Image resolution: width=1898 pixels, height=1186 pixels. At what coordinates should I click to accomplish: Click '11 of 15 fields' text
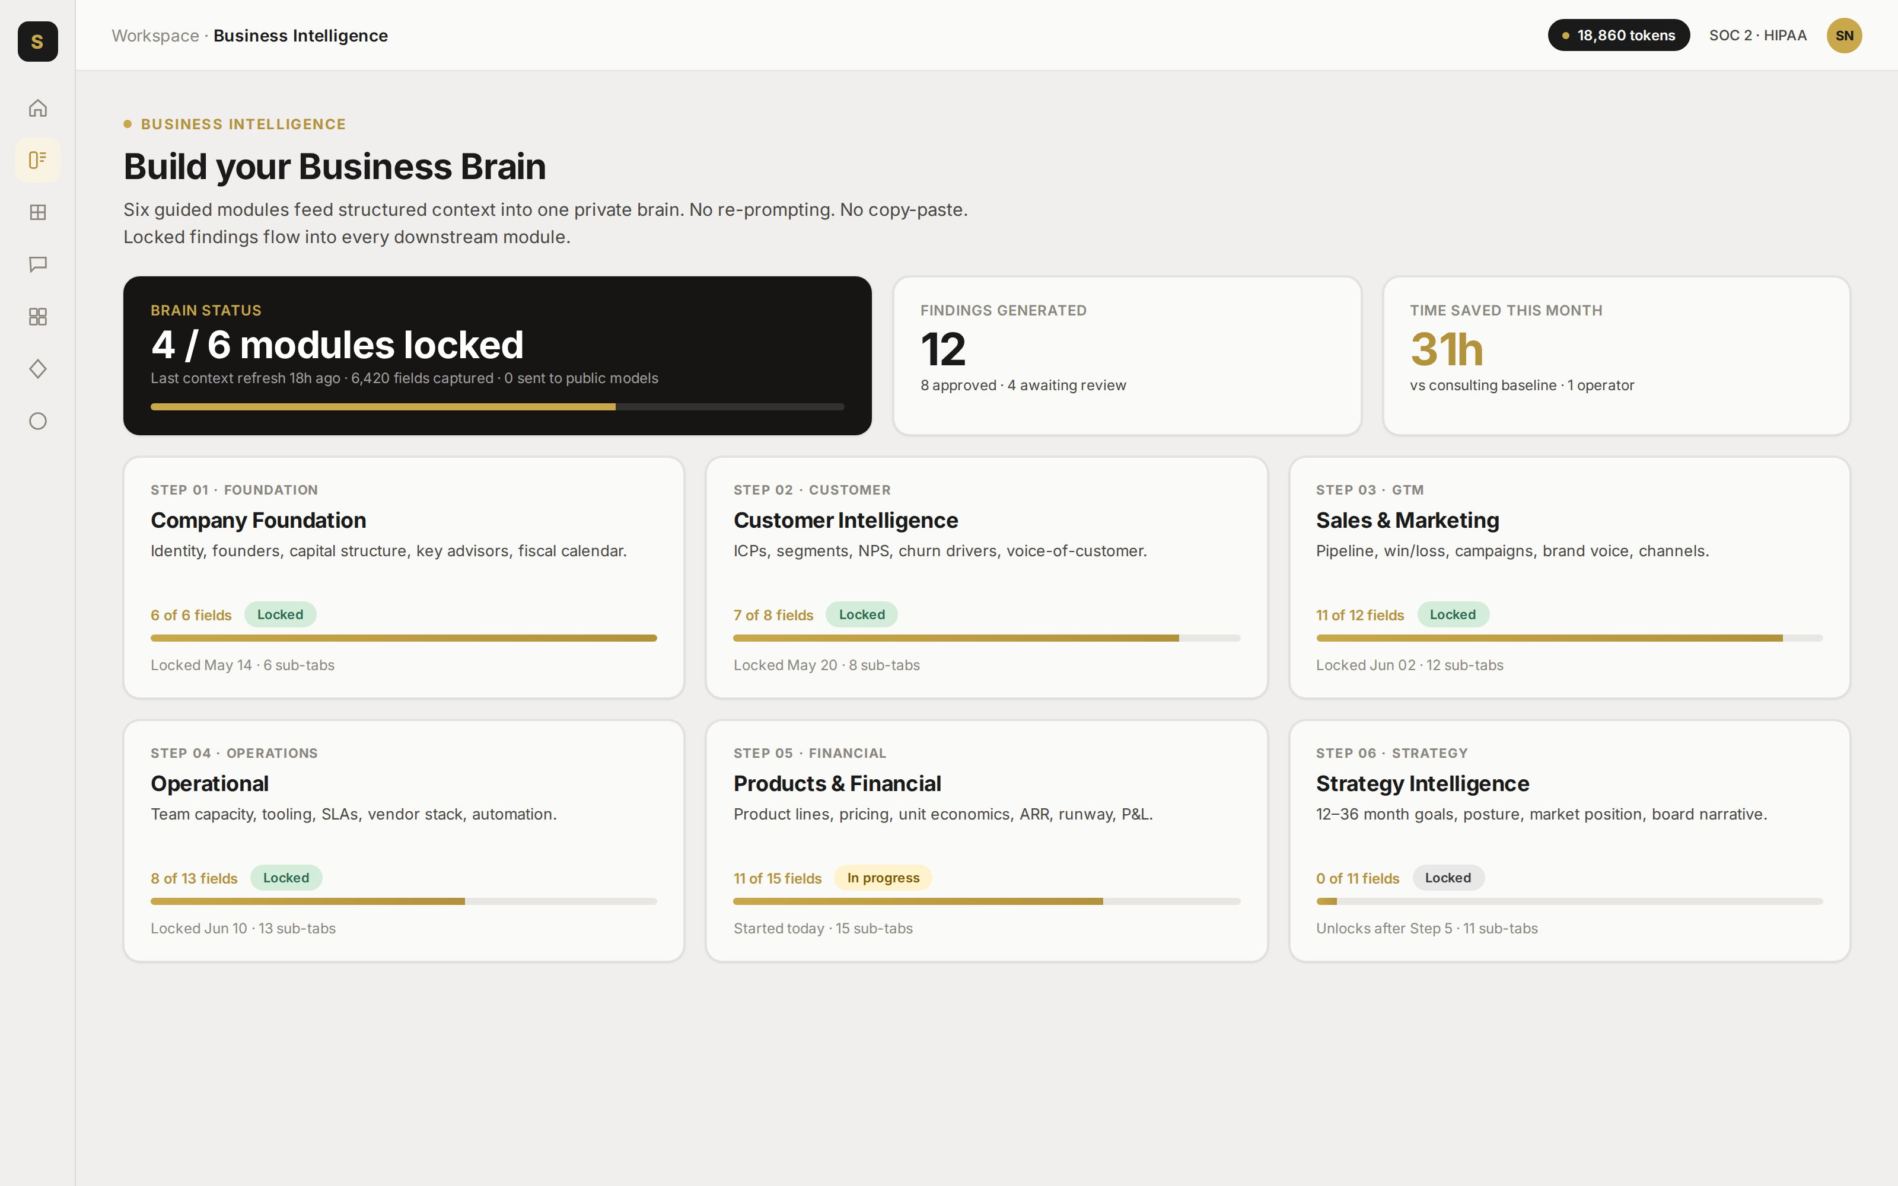[777, 878]
